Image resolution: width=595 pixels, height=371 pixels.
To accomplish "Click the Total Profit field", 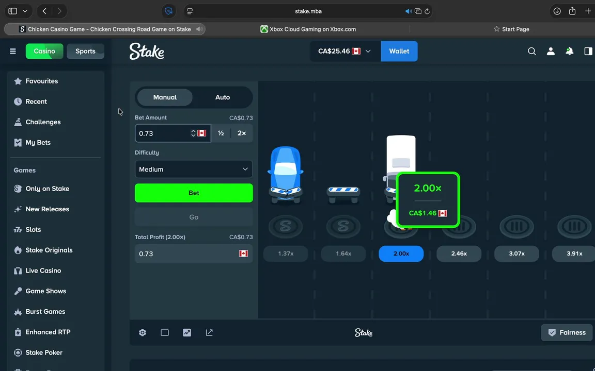I will (x=194, y=254).
